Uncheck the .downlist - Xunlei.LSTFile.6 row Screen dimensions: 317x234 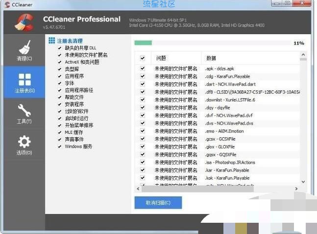tap(143, 100)
